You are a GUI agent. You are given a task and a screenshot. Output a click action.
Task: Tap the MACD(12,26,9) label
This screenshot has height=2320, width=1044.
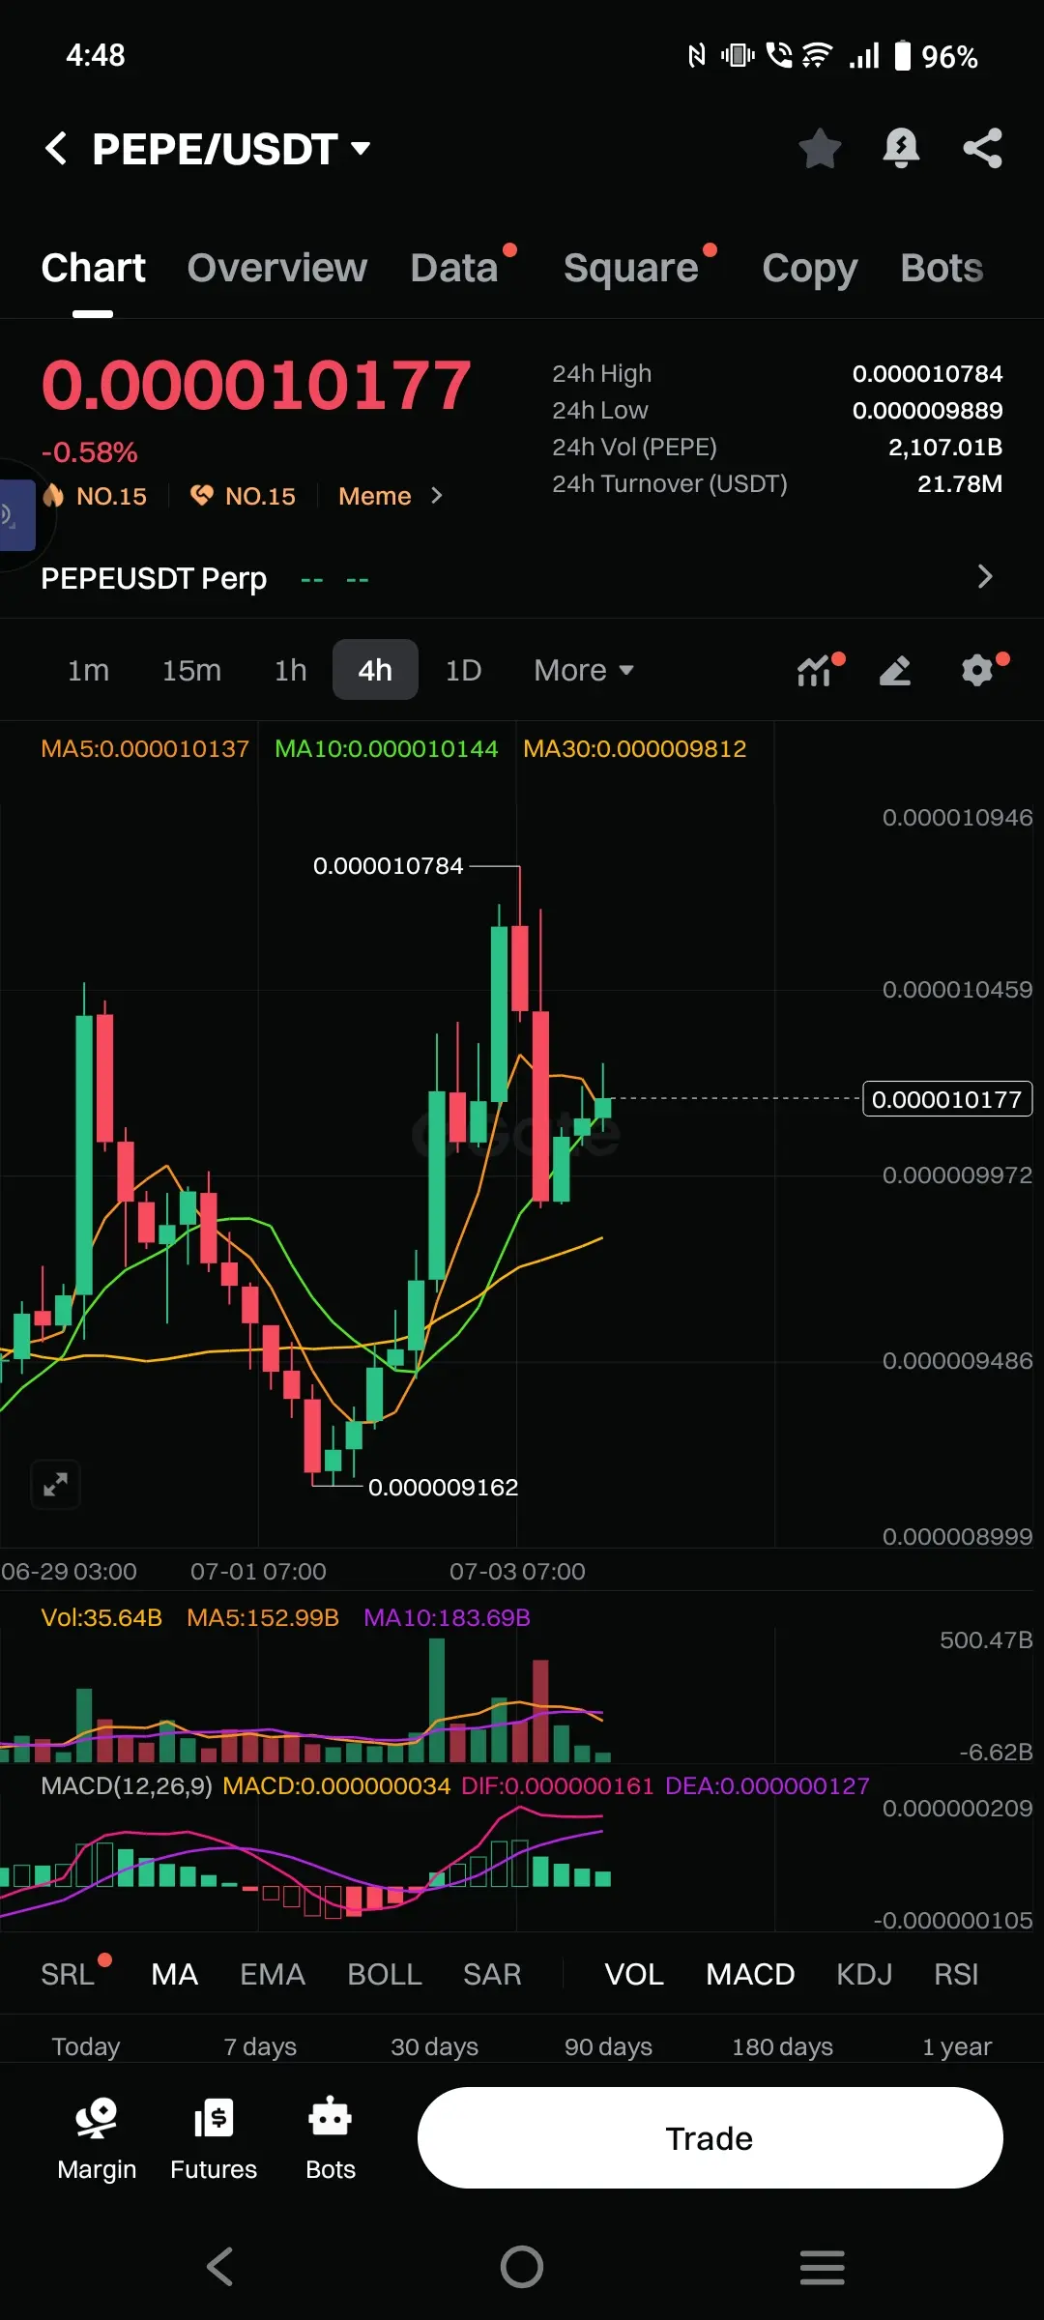pos(127,1785)
